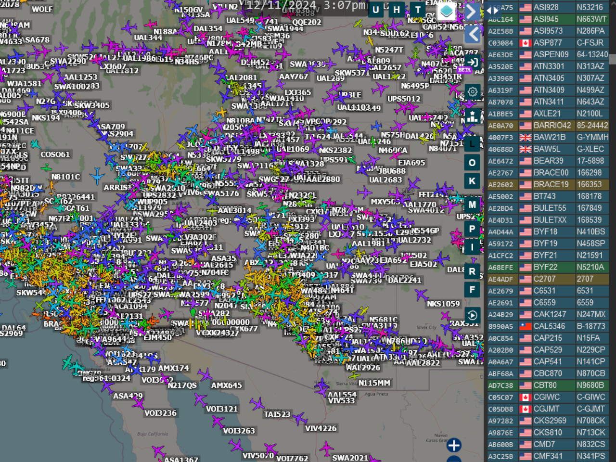Select the BULETXX callsign row
This screenshot has height=462, width=616.
548,220
